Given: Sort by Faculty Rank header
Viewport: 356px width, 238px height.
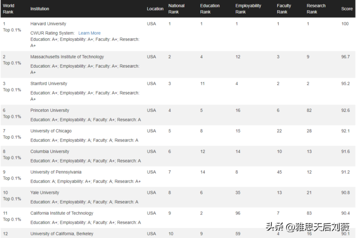Looking at the screenshot, I should coord(283,9).
